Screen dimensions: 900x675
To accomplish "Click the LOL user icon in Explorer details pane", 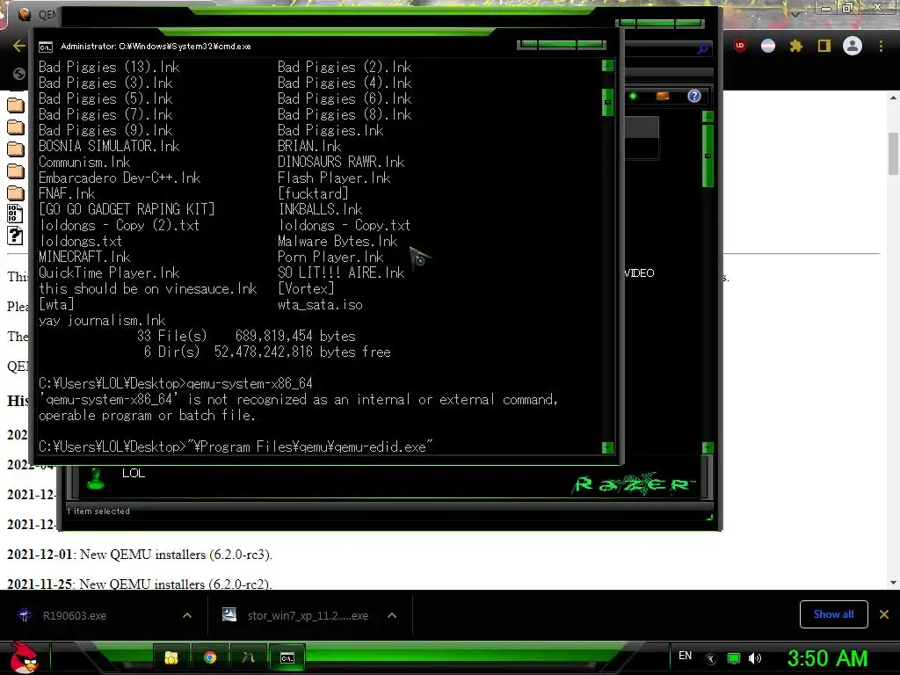I will [x=96, y=478].
